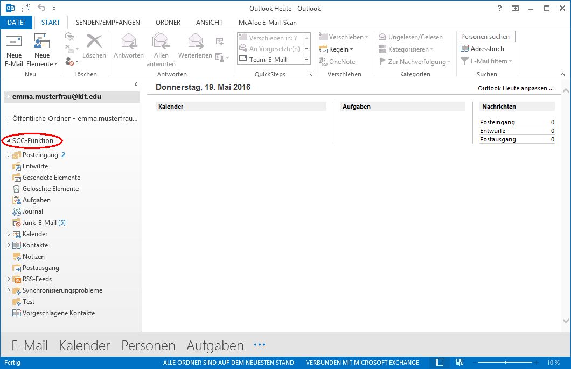This screenshot has height=369, width=571.
Task: Collapse the folder pane with the arrow
Action: pyautogui.click(x=136, y=84)
